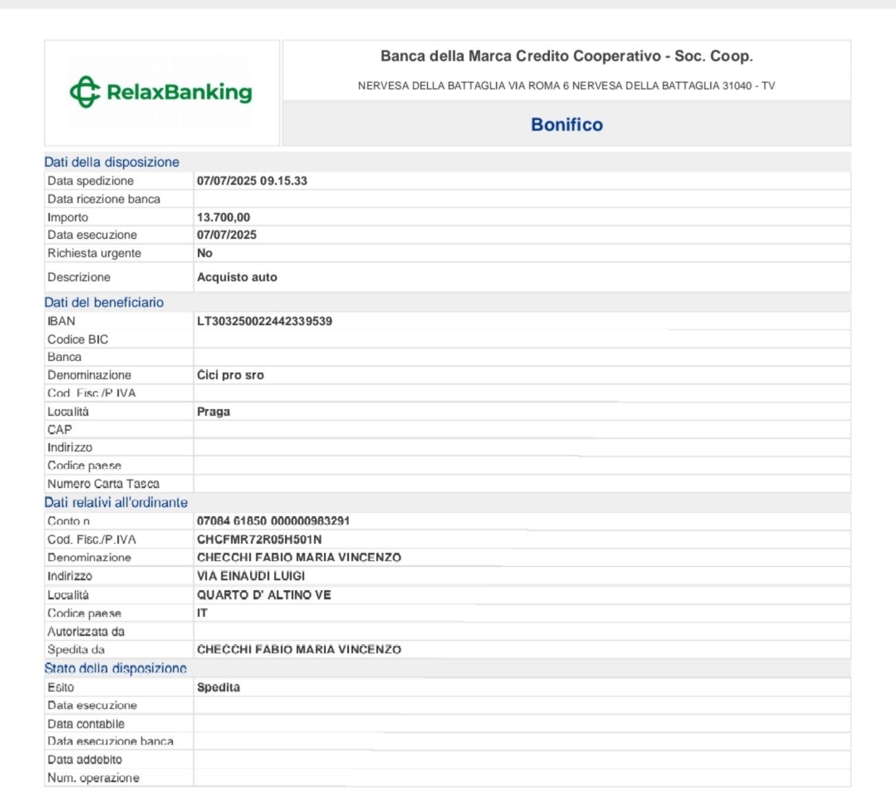Screen dimensions: 896x808
Task: Select the Esito status value Spedita
Action: click(x=218, y=687)
